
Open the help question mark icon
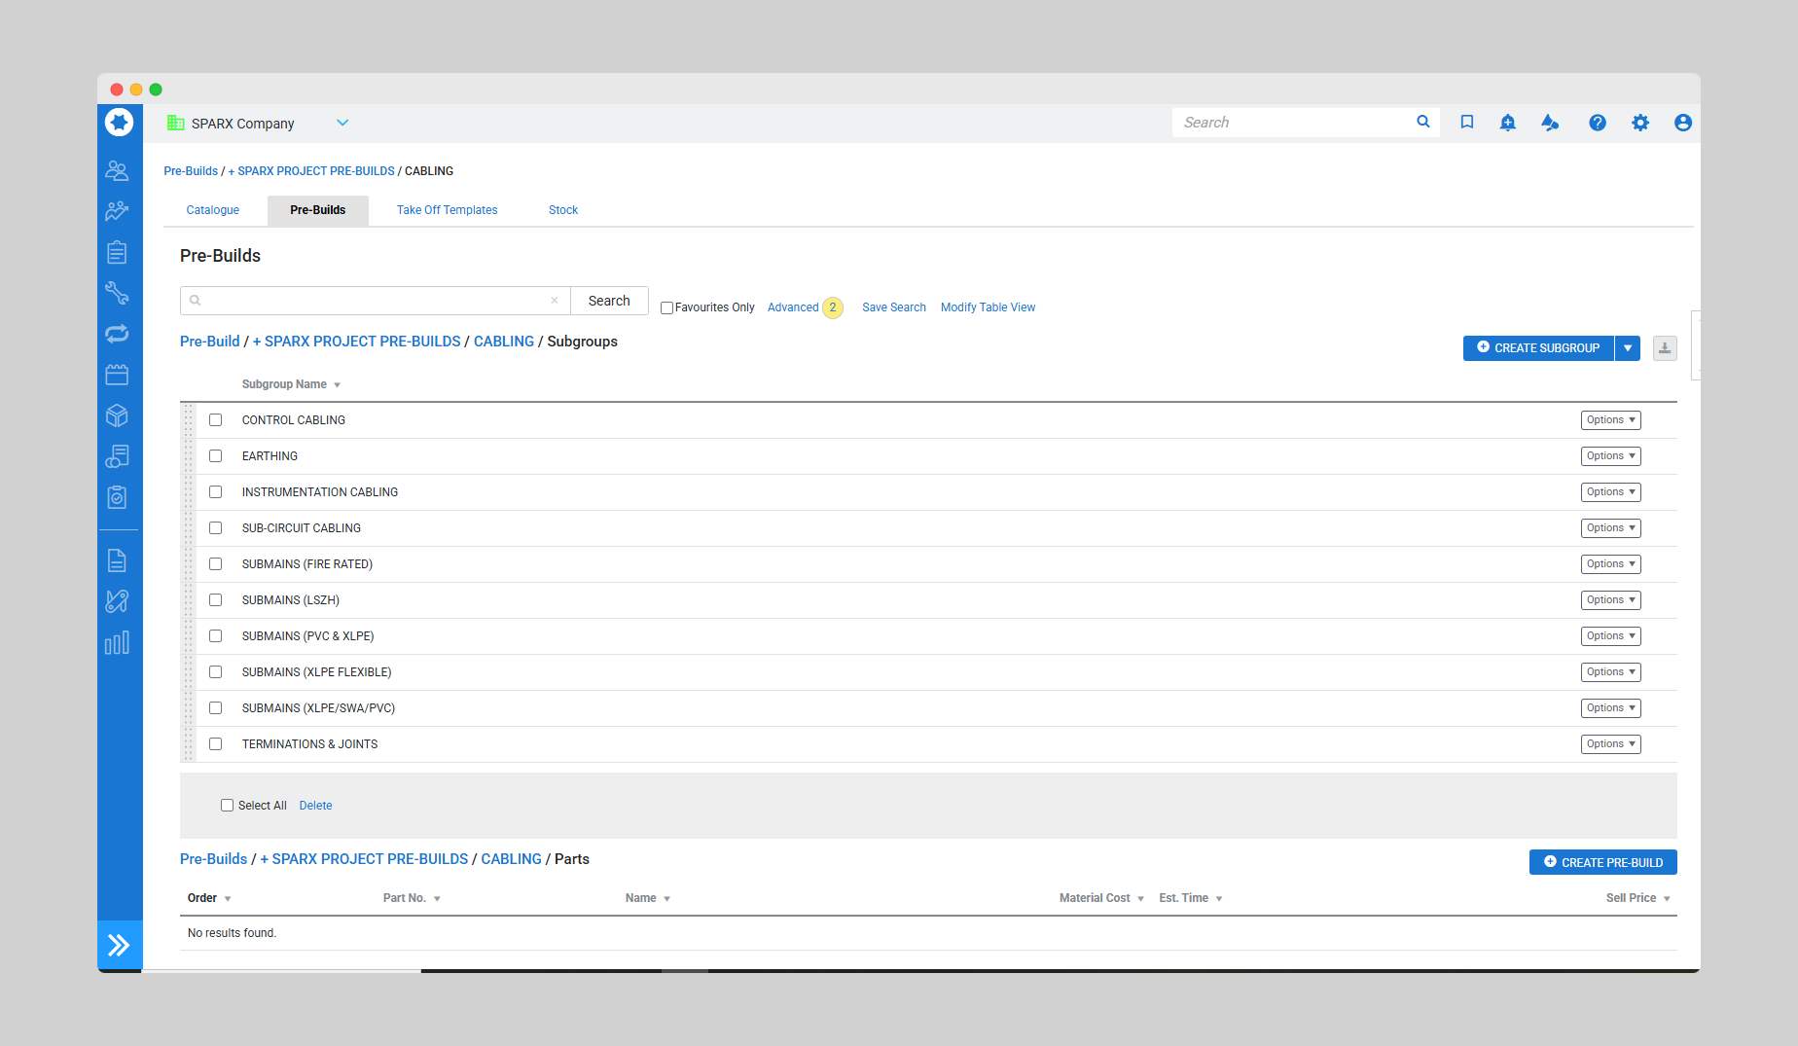(x=1598, y=123)
